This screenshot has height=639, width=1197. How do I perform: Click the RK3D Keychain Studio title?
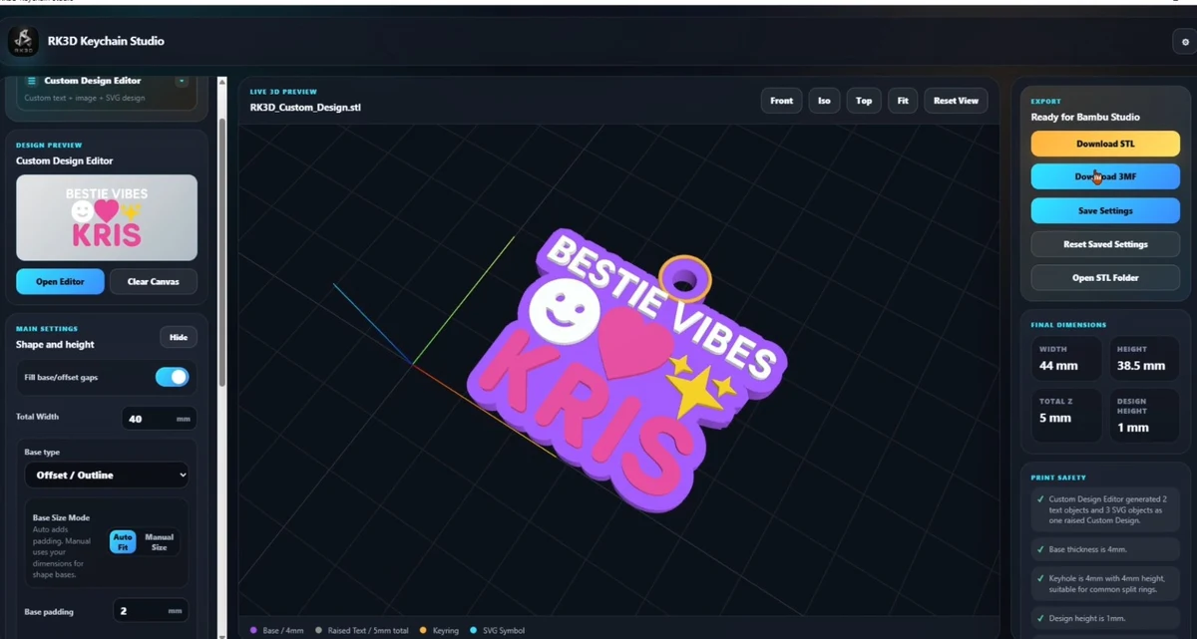point(106,41)
